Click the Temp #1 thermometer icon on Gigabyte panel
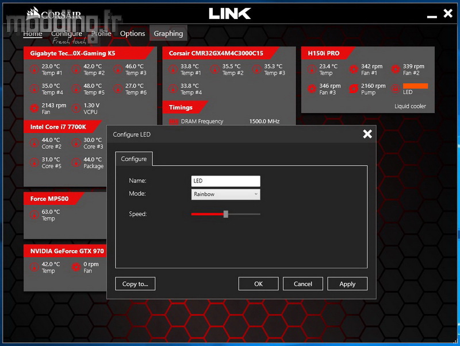The image size is (460, 346). coord(34,69)
